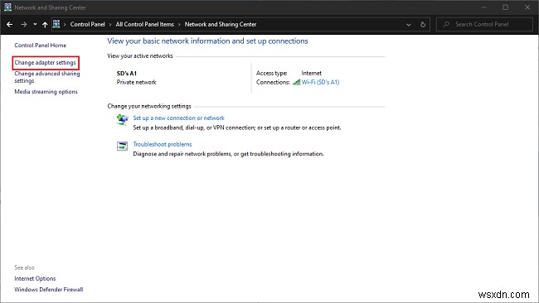Open Change advanced sharing settings
Viewport: 539px width, 303px height.
point(47,77)
